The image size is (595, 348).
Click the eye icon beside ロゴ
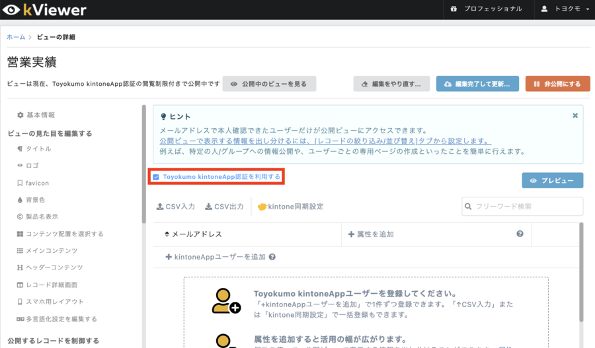click(20, 165)
